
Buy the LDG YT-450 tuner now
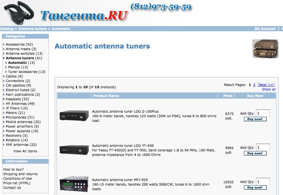(x=255, y=153)
